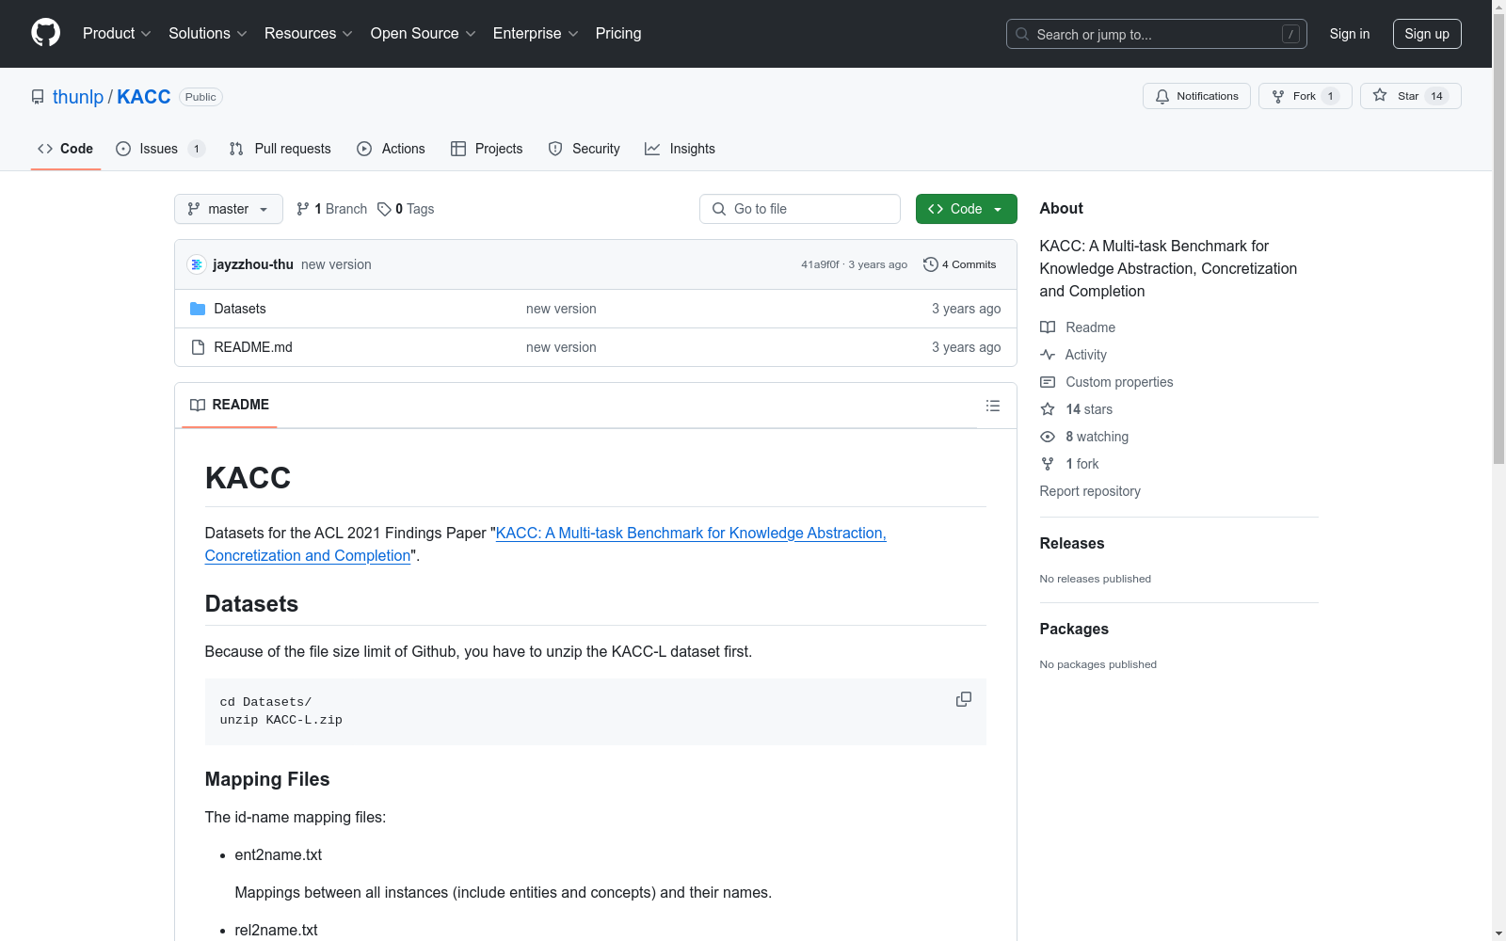Expand the Open Source menu
Viewport: 1506px width, 941px height.
[x=424, y=34]
